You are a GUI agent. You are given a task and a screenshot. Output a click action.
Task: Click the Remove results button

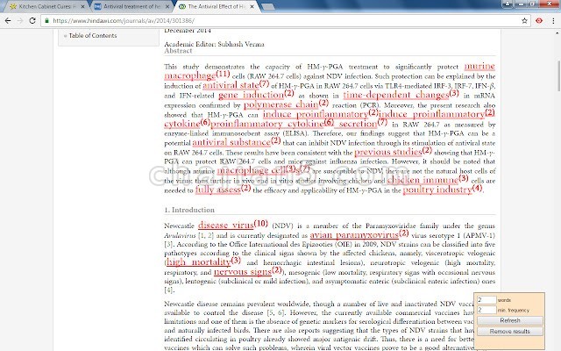(x=510, y=332)
